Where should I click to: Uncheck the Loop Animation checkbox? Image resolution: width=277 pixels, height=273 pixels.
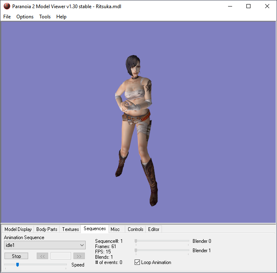[x=137, y=262]
